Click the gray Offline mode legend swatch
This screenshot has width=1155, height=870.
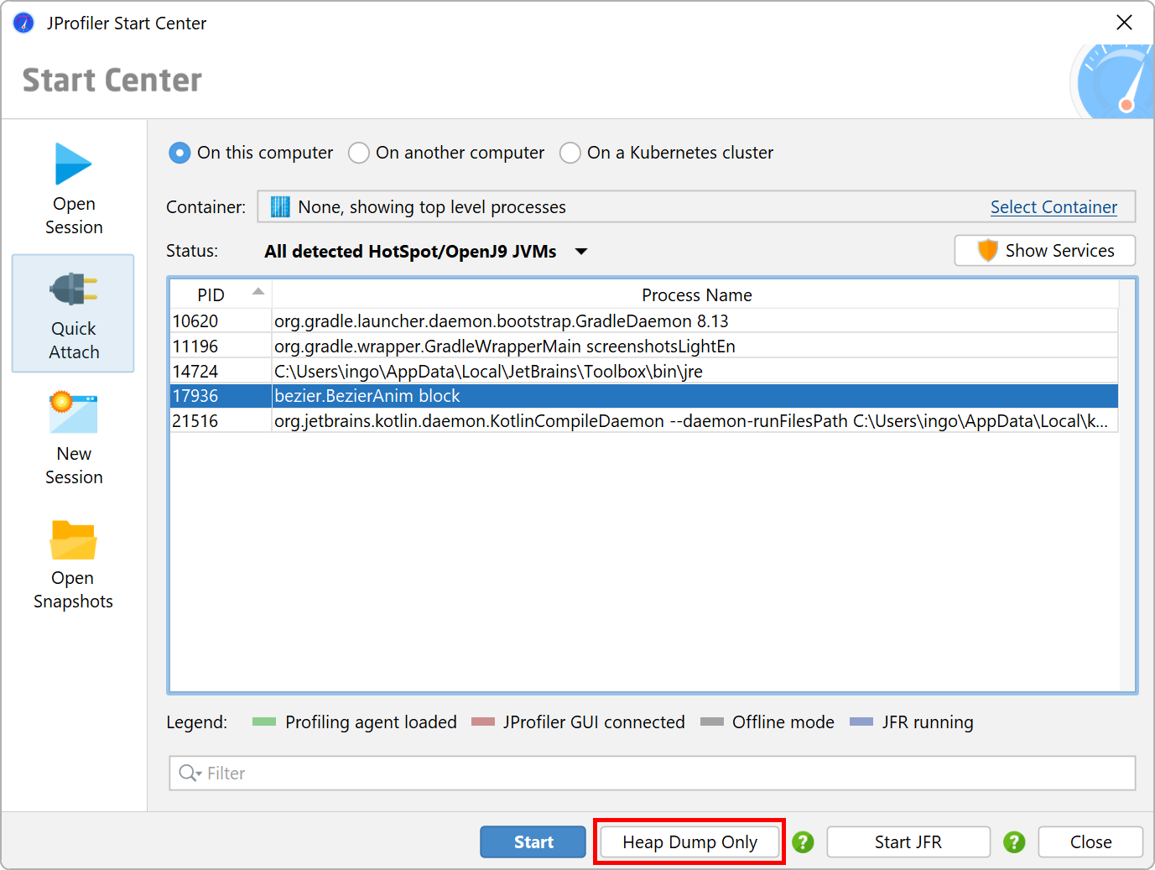click(x=712, y=722)
